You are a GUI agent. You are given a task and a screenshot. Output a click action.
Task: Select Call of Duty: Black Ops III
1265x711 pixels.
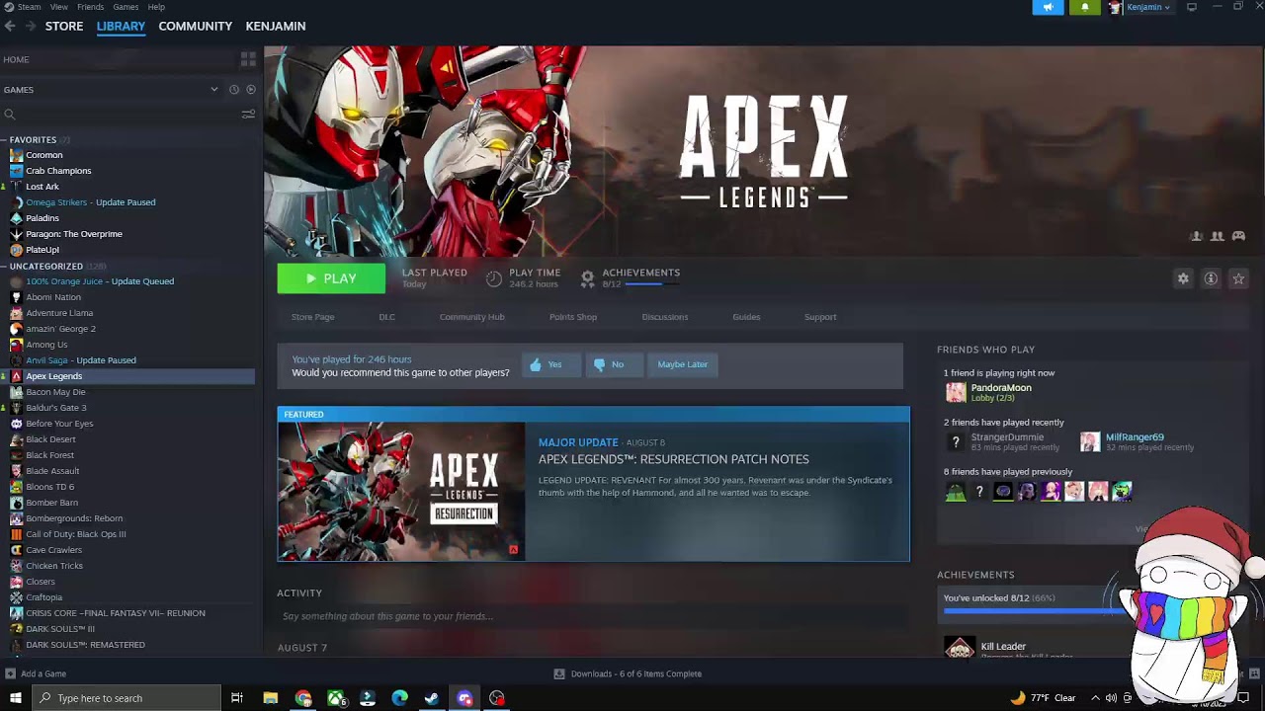click(76, 534)
